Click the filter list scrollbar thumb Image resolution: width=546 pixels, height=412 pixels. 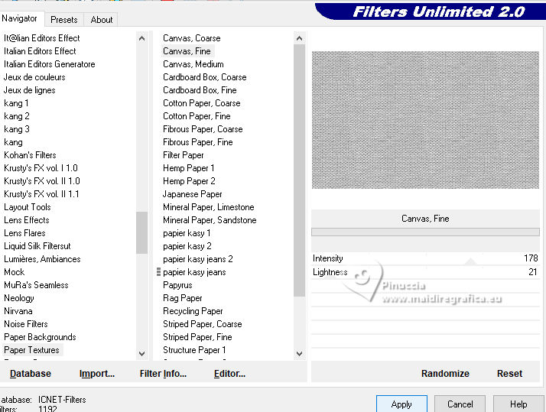point(299,170)
